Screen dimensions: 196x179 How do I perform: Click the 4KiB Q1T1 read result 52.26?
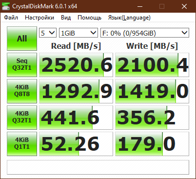click(x=76, y=144)
